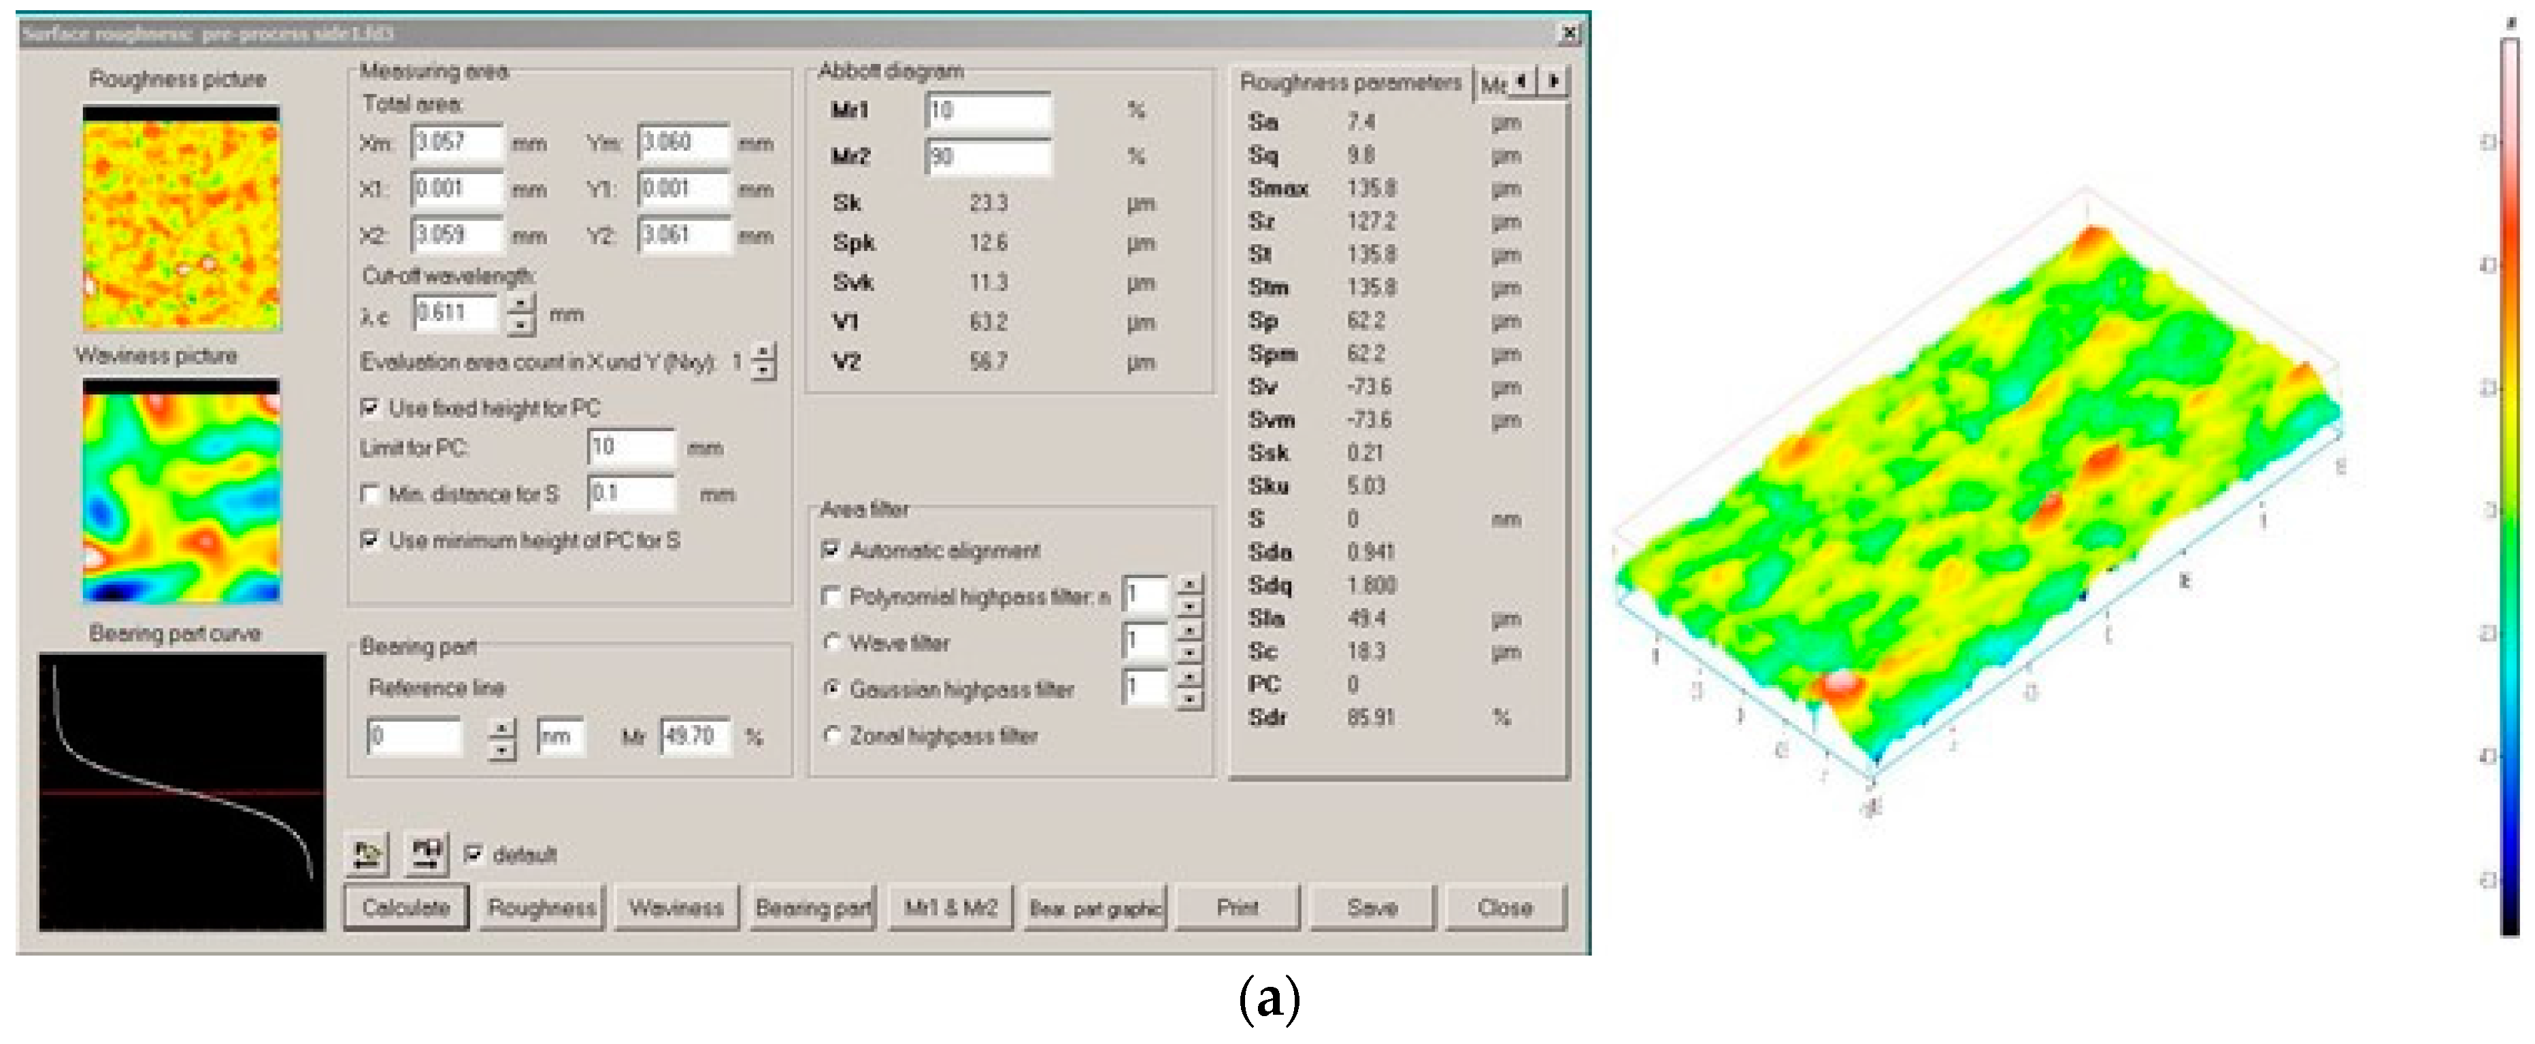Click the Mr1 percentage input field
Image resolution: width=2535 pixels, height=1044 pixels.
click(988, 110)
